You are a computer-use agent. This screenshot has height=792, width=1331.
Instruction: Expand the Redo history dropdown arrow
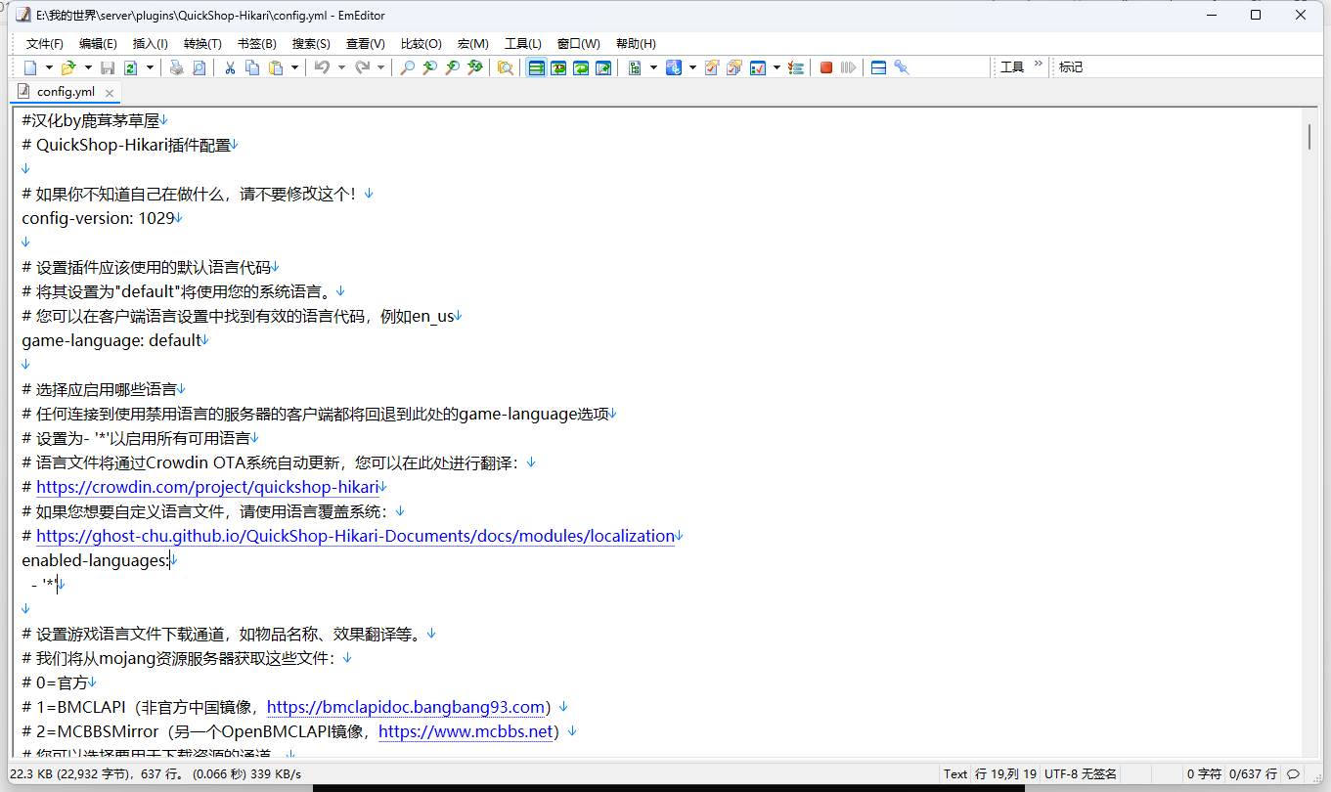(x=380, y=67)
